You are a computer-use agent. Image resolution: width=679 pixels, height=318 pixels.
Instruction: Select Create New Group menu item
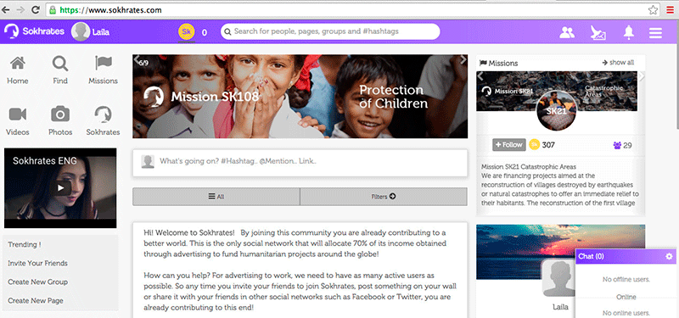(37, 282)
